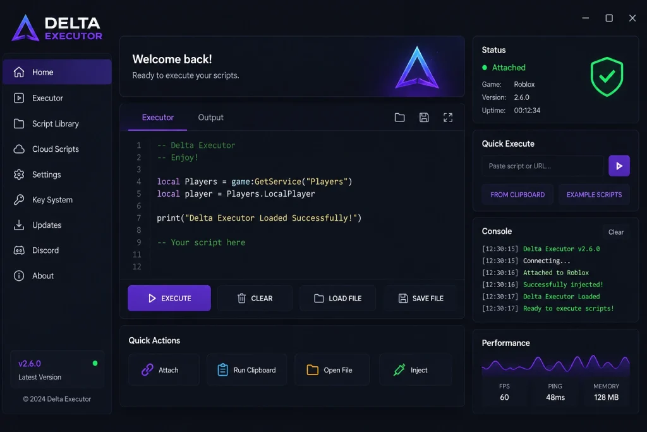This screenshot has height=432, width=647.
Task: Click the 'Your script here' comment line
Action: (x=201, y=242)
